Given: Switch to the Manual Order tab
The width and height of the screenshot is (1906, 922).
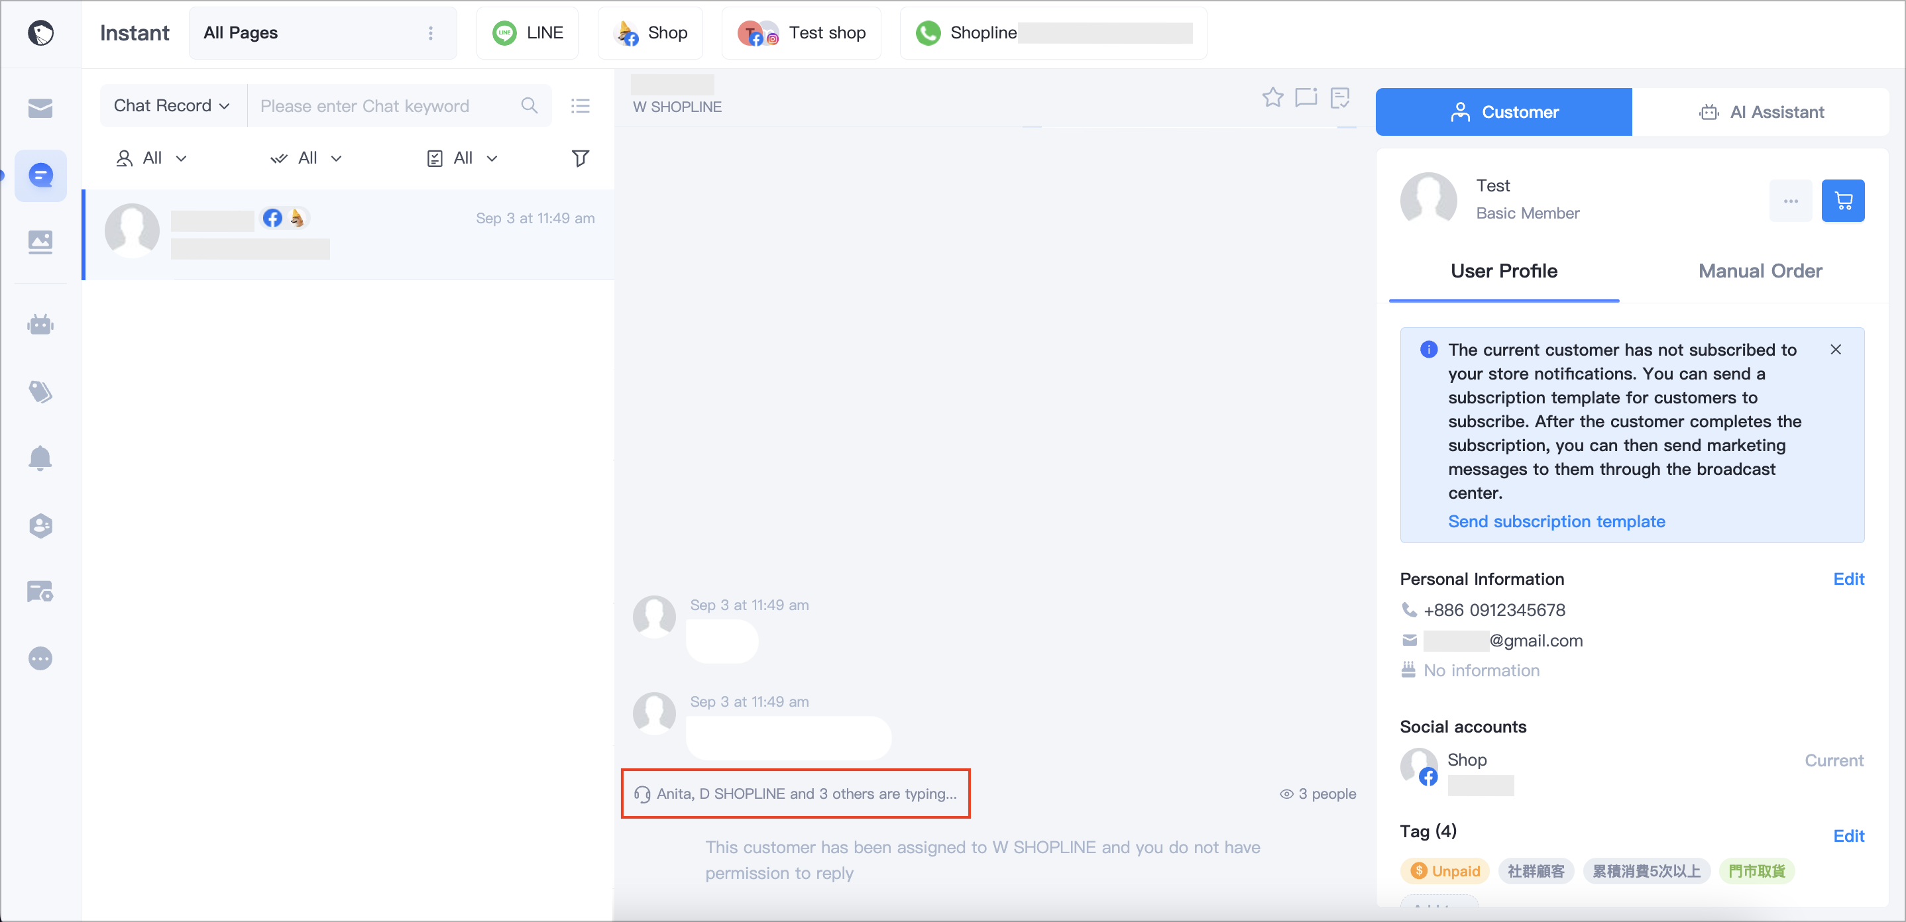Looking at the screenshot, I should click(x=1760, y=271).
